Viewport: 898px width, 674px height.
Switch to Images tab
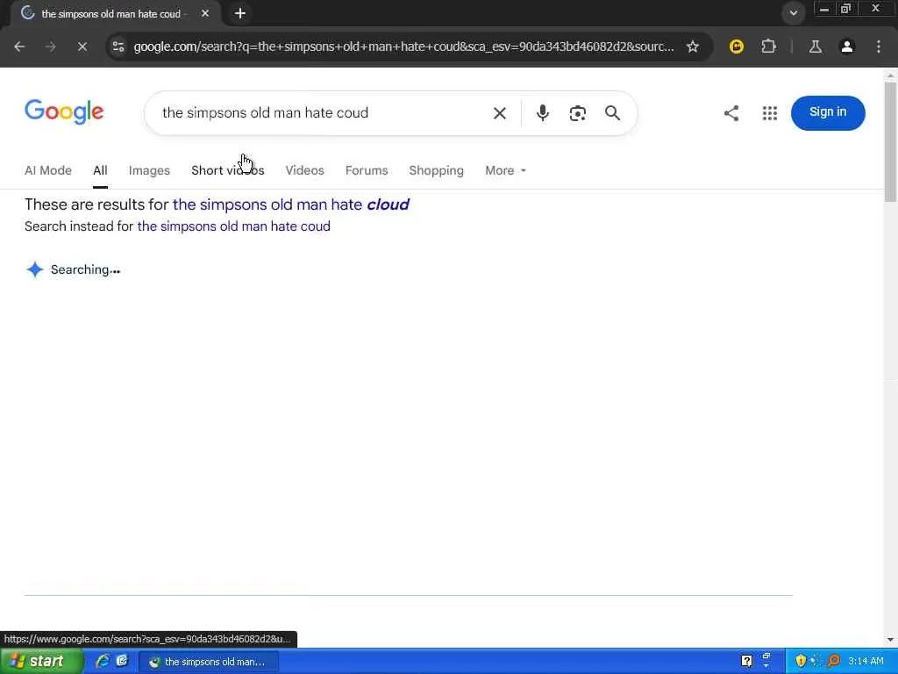149,171
